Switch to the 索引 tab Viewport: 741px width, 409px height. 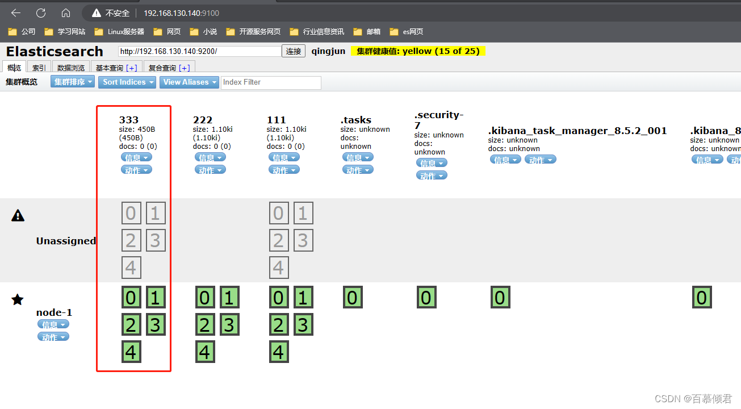point(39,68)
